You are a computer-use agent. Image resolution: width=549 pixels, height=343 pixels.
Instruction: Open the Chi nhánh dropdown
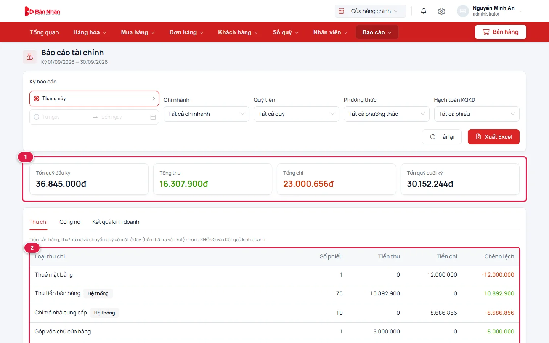tap(206, 114)
